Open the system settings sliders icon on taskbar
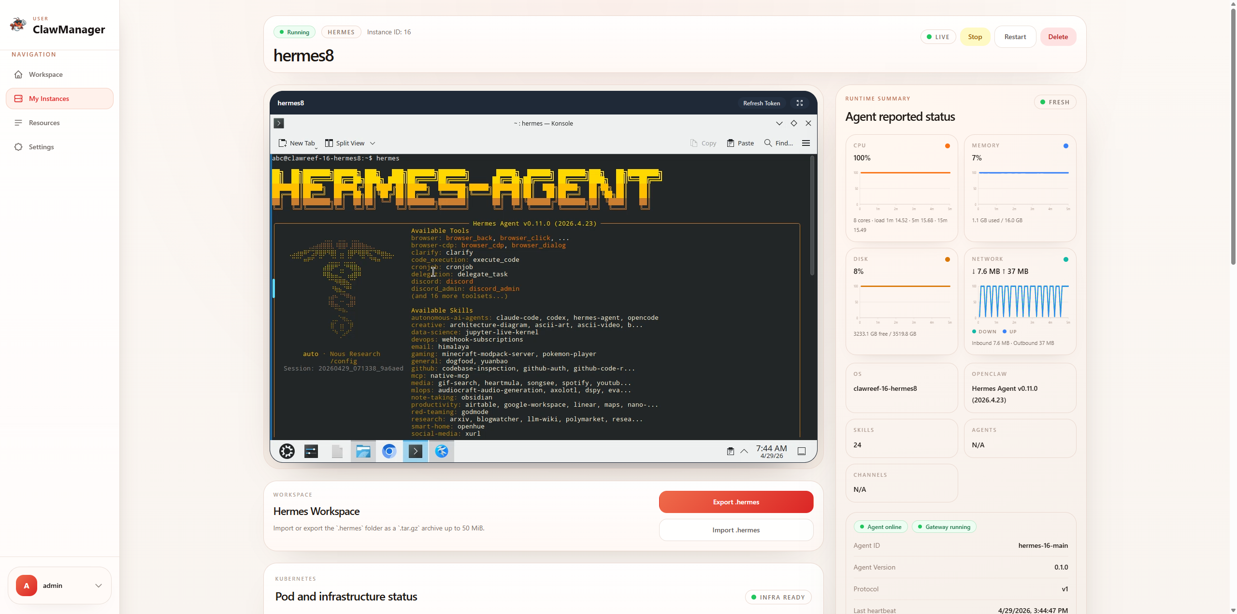 pyautogui.click(x=311, y=451)
